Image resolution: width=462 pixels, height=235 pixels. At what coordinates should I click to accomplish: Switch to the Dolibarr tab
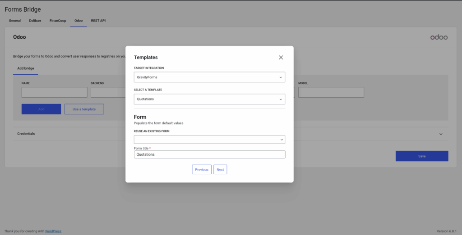coord(35,21)
